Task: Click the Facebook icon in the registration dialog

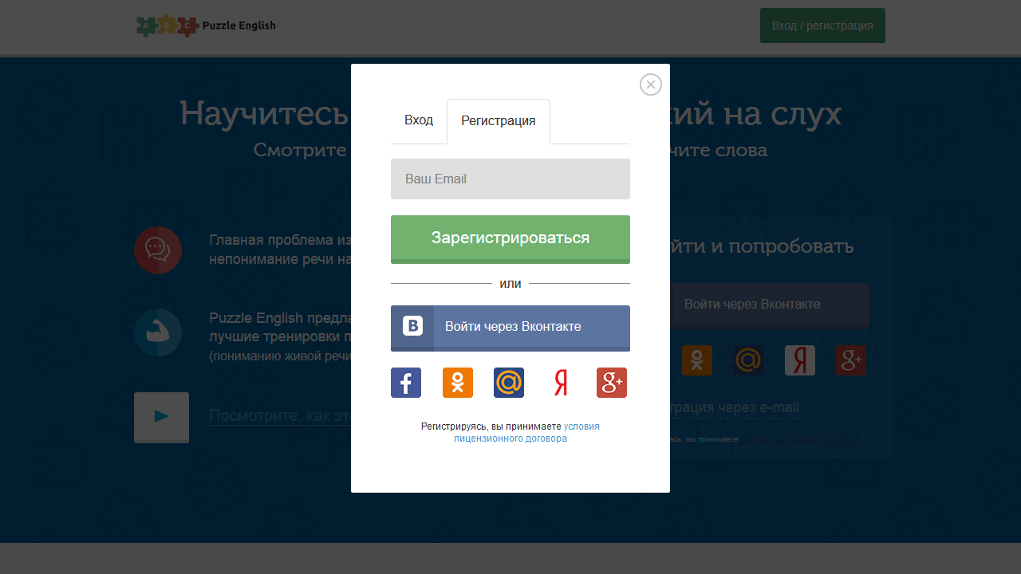Action: point(406,383)
